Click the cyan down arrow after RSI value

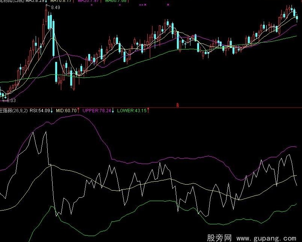point(51,111)
